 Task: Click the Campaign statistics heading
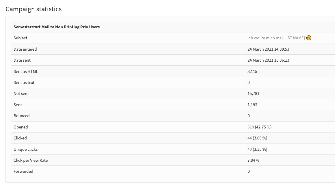[x=33, y=9]
